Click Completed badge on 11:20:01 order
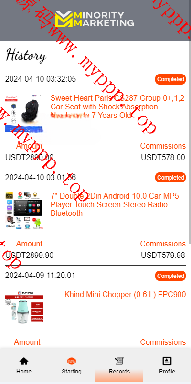The width and height of the screenshot is (191, 384). pos(170,276)
